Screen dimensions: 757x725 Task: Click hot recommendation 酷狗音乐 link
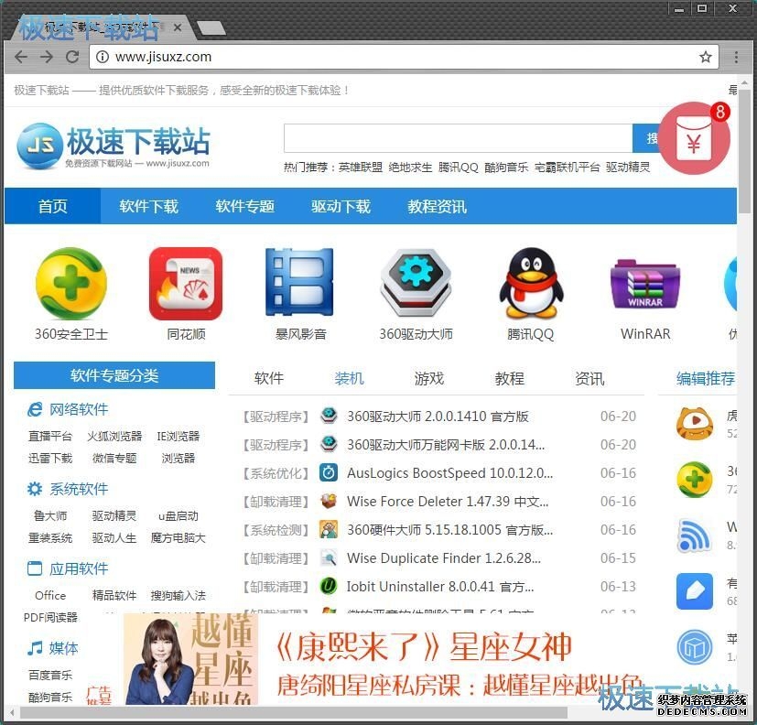click(x=506, y=168)
